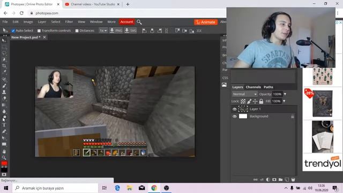This screenshot has width=343, height=193.
Task: Select the Gradient tool
Action: coord(4,105)
